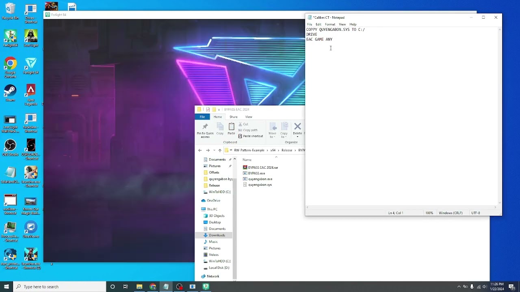Open Lost Light desktop shortcut
The width and height of the screenshot is (520, 292).
31,39
